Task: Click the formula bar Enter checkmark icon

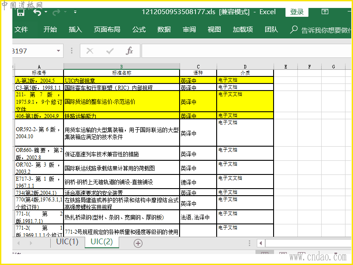Action: (109, 51)
